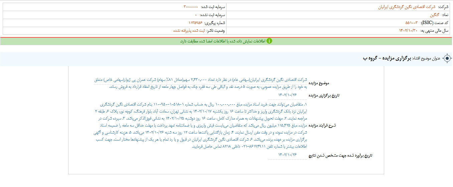Click the label سرمایه ثبت شده
This screenshot has width=453, height=187.
[x=213, y=7]
